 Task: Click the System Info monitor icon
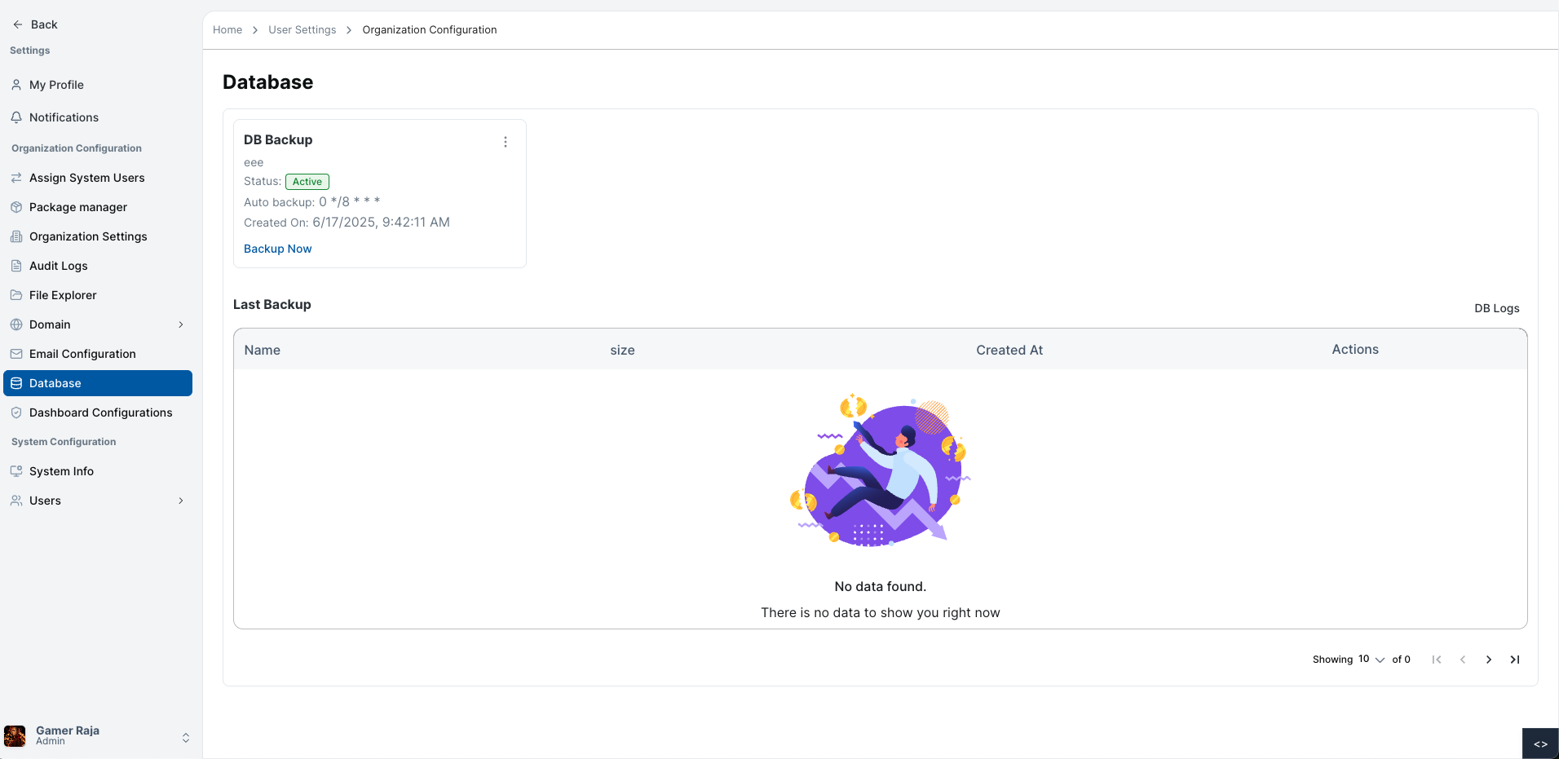pyautogui.click(x=17, y=471)
